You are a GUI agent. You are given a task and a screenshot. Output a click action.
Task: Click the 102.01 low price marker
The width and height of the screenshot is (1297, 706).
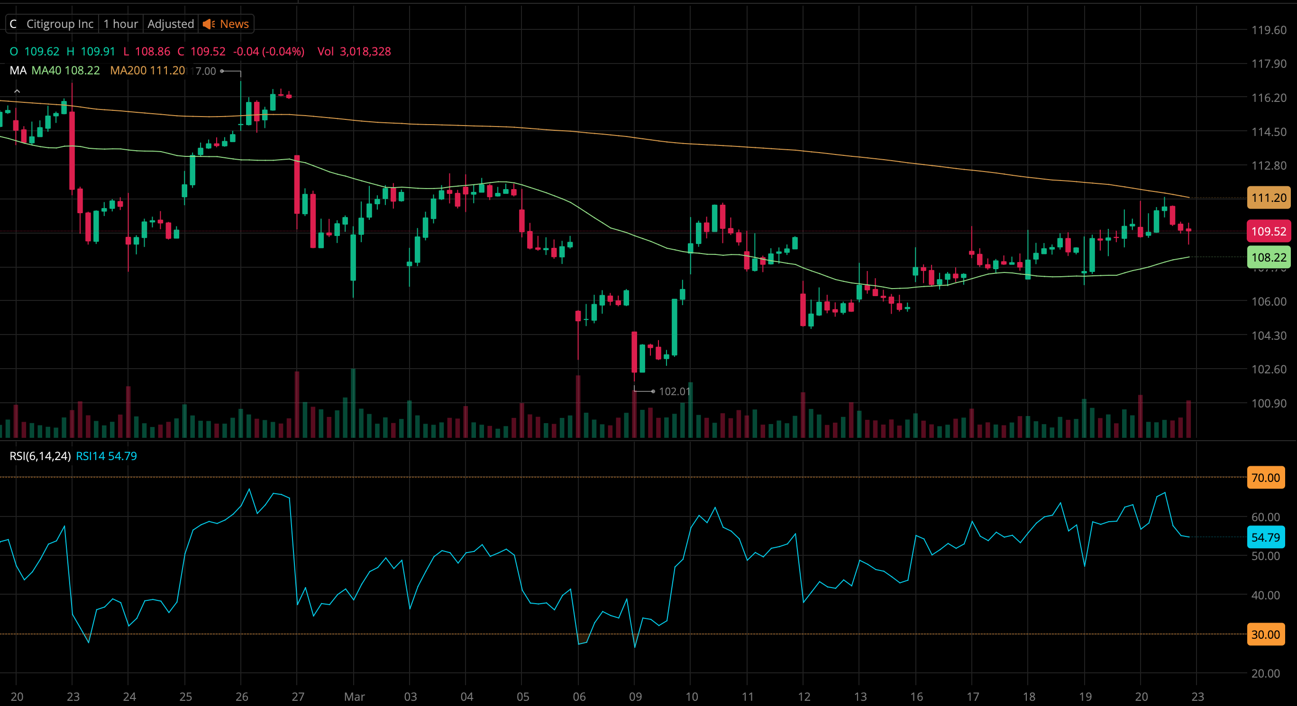pyautogui.click(x=674, y=391)
